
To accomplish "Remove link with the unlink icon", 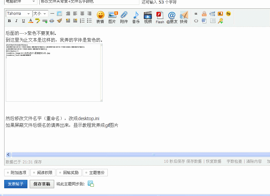I will click(52, 21).
